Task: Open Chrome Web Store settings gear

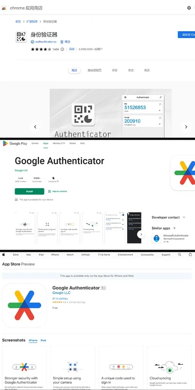Action: point(189,8)
